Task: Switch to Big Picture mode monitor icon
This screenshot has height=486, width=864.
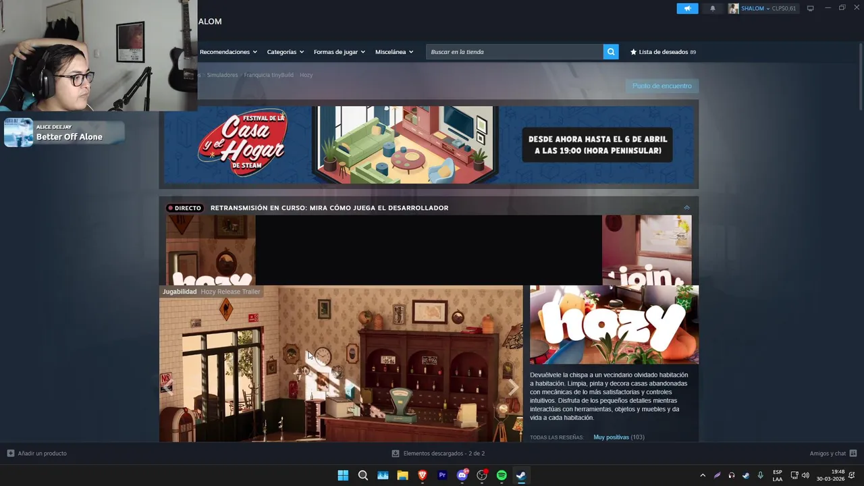Action: click(811, 8)
